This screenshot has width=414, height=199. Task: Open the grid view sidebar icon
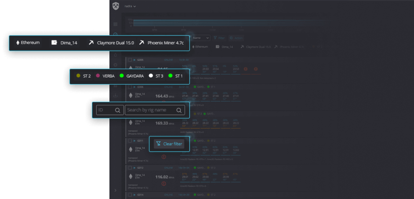pyautogui.click(x=116, y=24)
